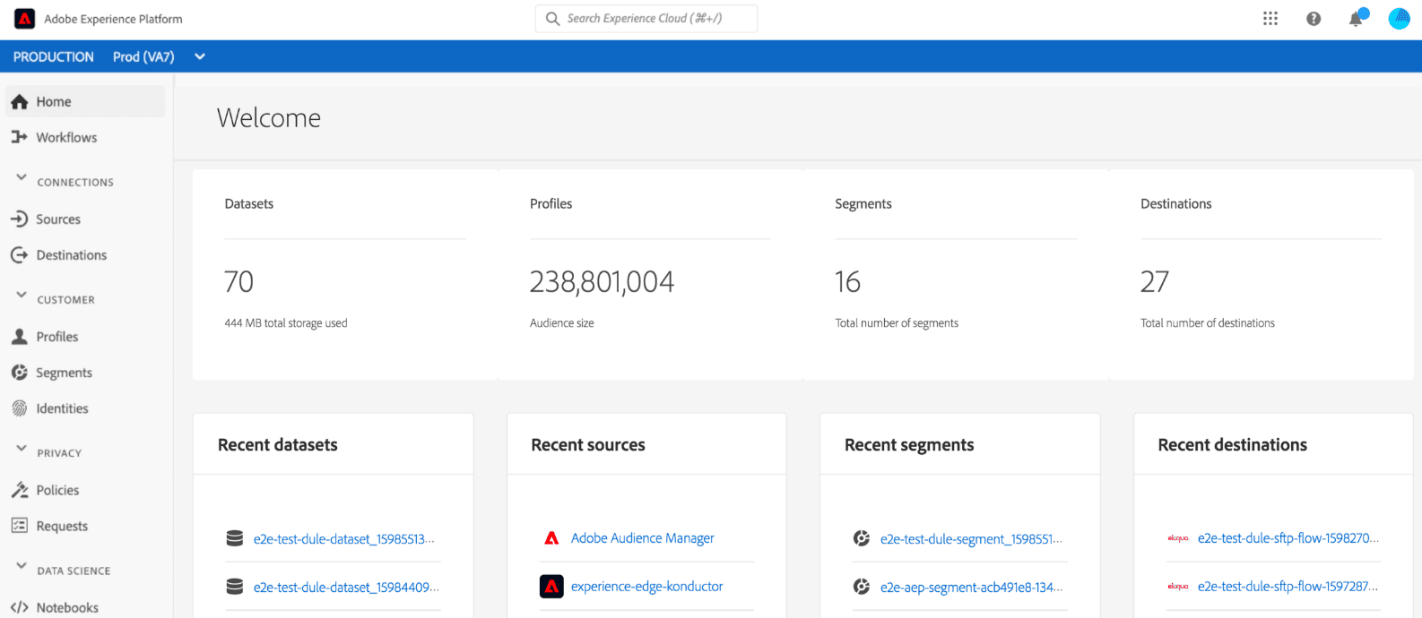Collapse the PRIVACY section chevron

[22, 449]
